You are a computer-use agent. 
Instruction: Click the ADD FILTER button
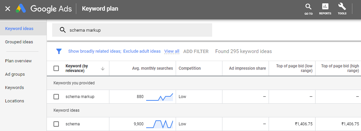click(196, 51)
